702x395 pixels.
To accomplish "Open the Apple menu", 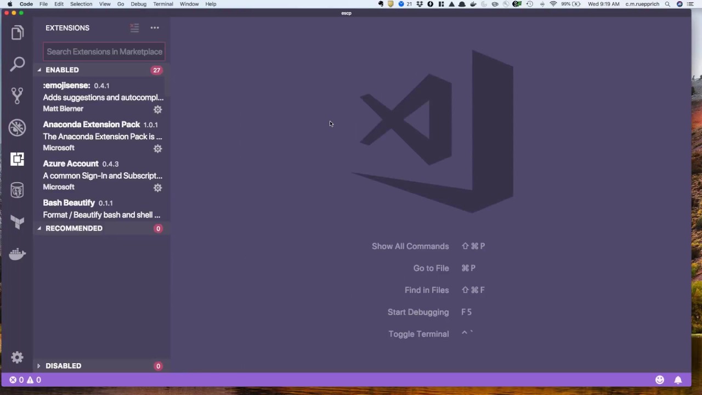I will [9, 4].
